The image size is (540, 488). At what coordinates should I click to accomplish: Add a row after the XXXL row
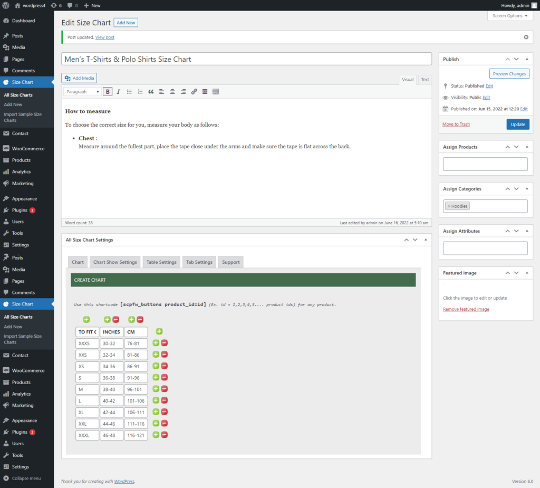[156, 435]
